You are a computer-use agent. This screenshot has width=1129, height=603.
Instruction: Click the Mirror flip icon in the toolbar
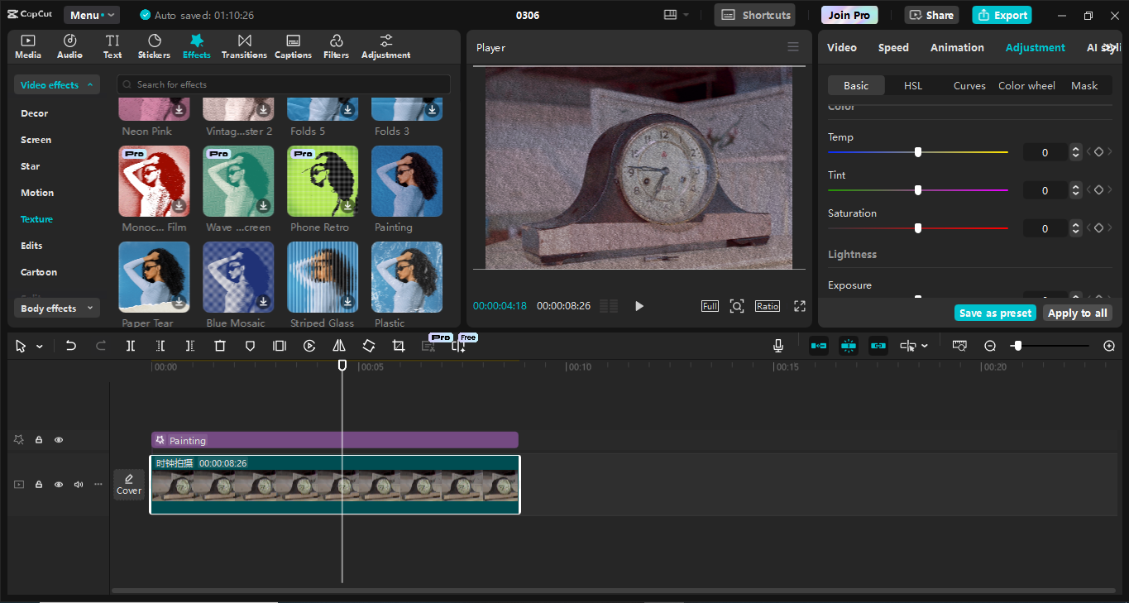pos(339,346)
